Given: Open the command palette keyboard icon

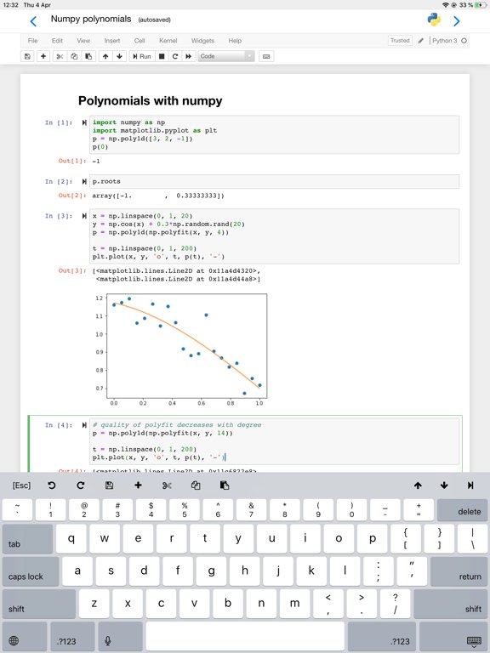Looking at the screenshot, I should point(266,56).
